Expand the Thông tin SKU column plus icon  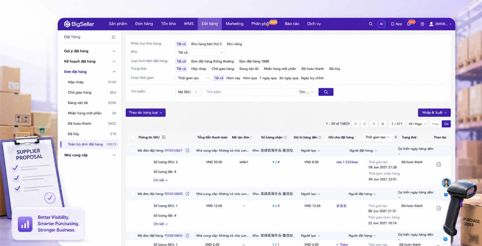pos(164,137)
